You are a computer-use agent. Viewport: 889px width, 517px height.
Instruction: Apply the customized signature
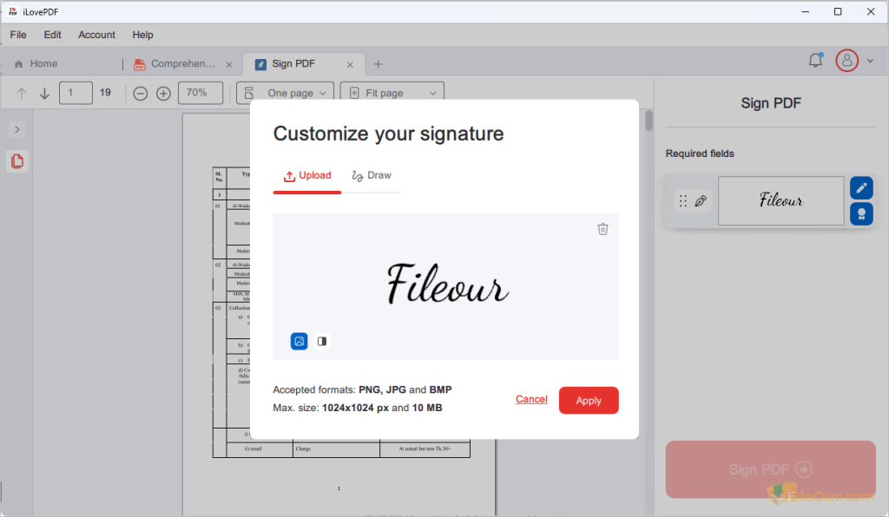tap(589, 400)
